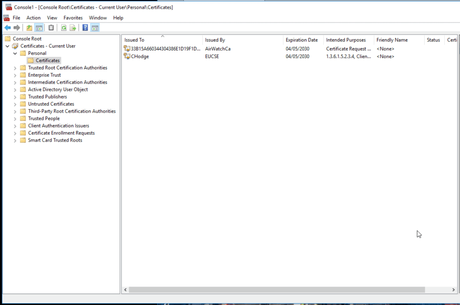Click the Smart Card Trusted Roots folder icon
This screenshot has height=305, width=460.
click(23, 140)
